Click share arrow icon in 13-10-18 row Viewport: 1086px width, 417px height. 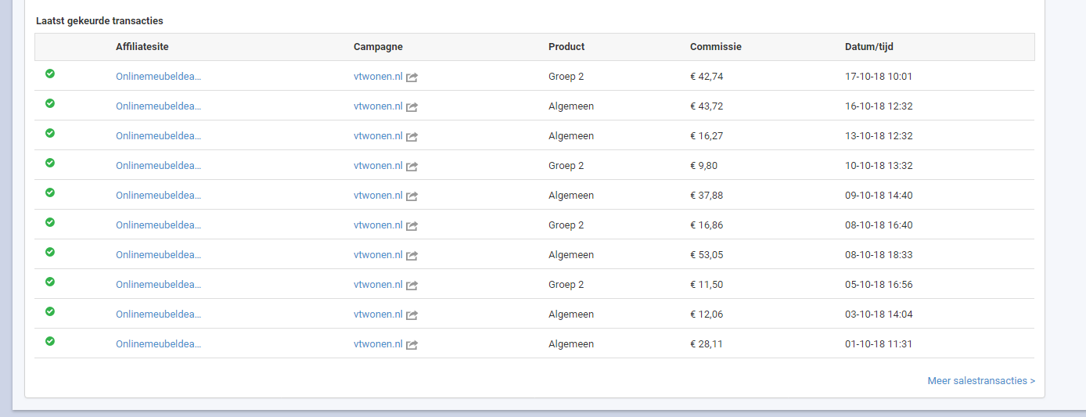(412, 136)
